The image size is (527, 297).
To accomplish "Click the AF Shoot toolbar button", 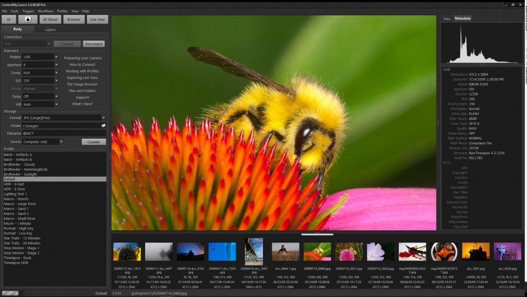I will tap(50, 20).
